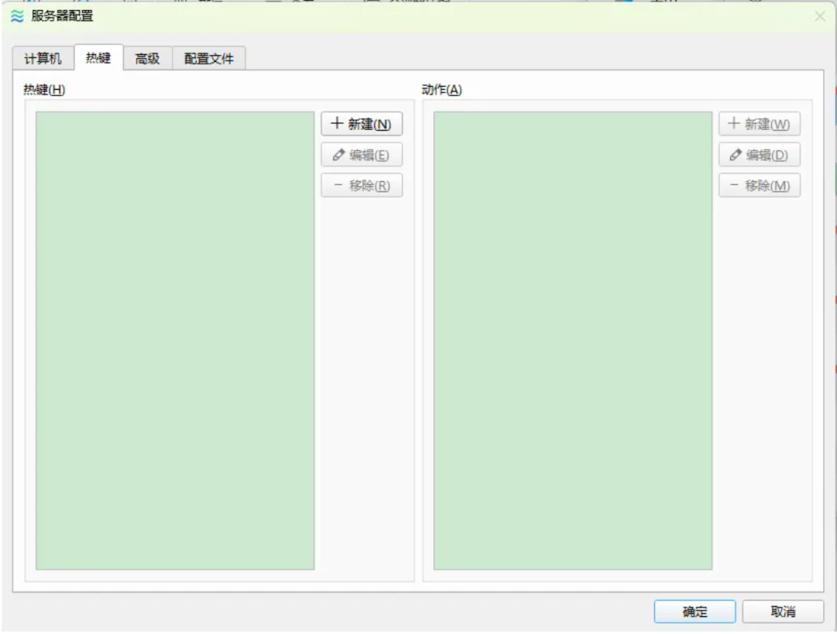837x634 pixels.
Task: Go to the 配置文件 tab
Action: pos(208,58)
